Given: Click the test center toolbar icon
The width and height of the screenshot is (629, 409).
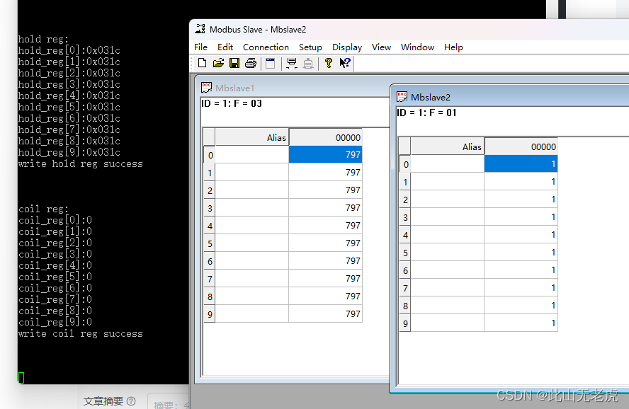Looking at the screenshot, I should click(308, 63).
